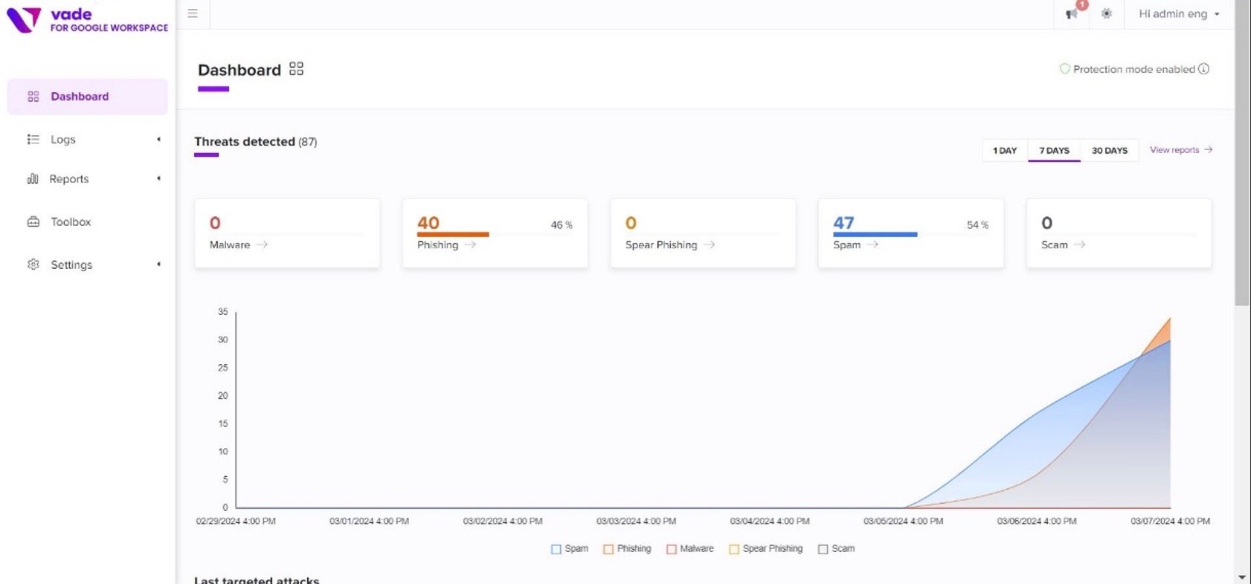Click the vertical page scrollbar thumb
Screen dimensions: 1251x584
point(1242,152)
